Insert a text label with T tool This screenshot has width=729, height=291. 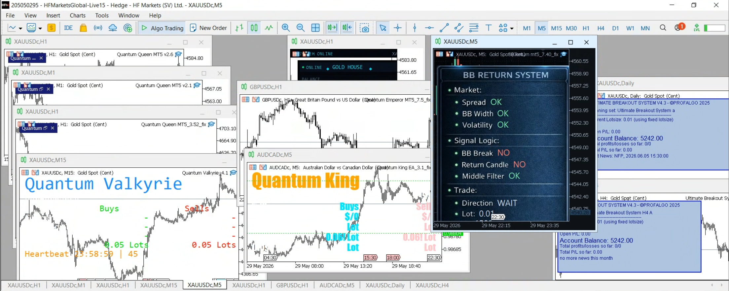pos(488,28)
